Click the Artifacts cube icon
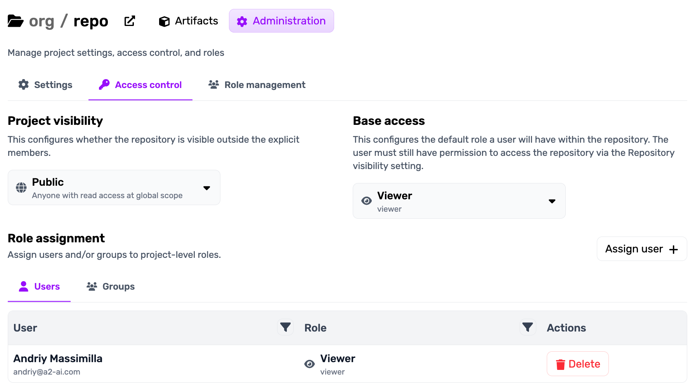This screenshot has height=392, width=695. point(164,21)
